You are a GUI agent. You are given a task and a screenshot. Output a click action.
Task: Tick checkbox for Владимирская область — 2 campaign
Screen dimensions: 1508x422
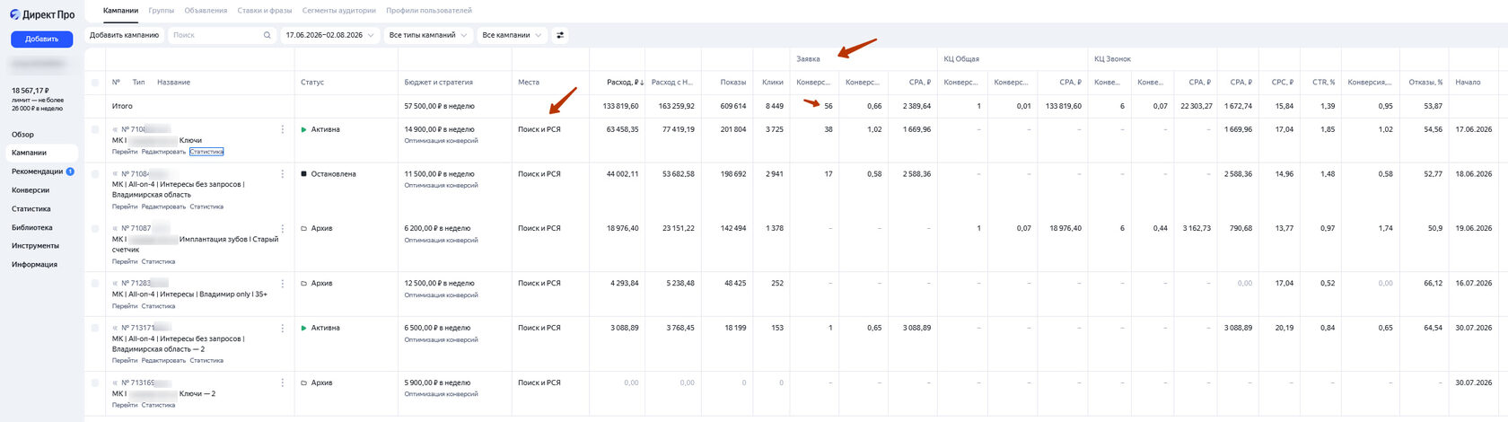(x=95, y=329)
